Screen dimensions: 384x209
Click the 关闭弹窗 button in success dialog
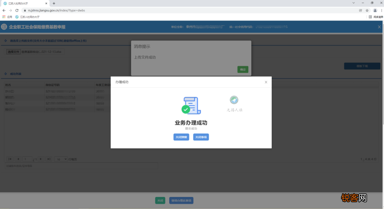[x=181, y=137]
